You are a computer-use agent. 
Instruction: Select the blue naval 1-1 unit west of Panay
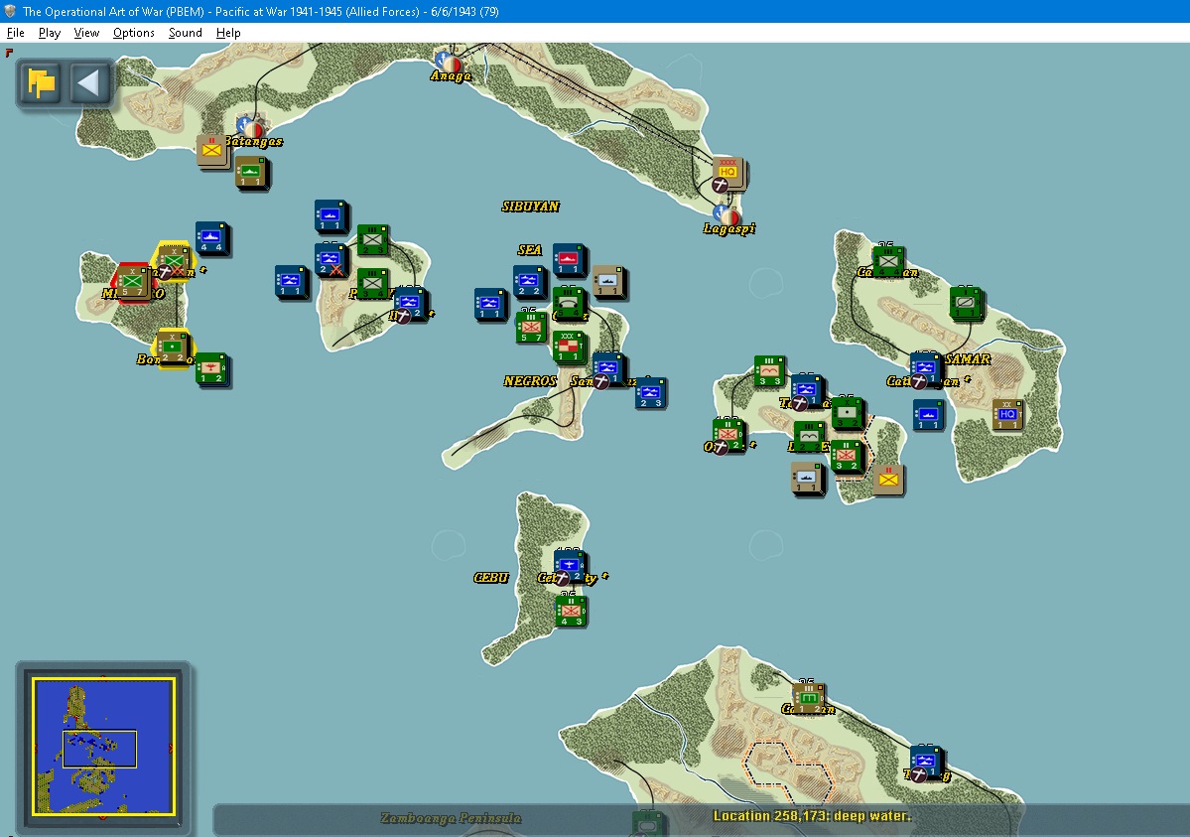click(291, 282)
